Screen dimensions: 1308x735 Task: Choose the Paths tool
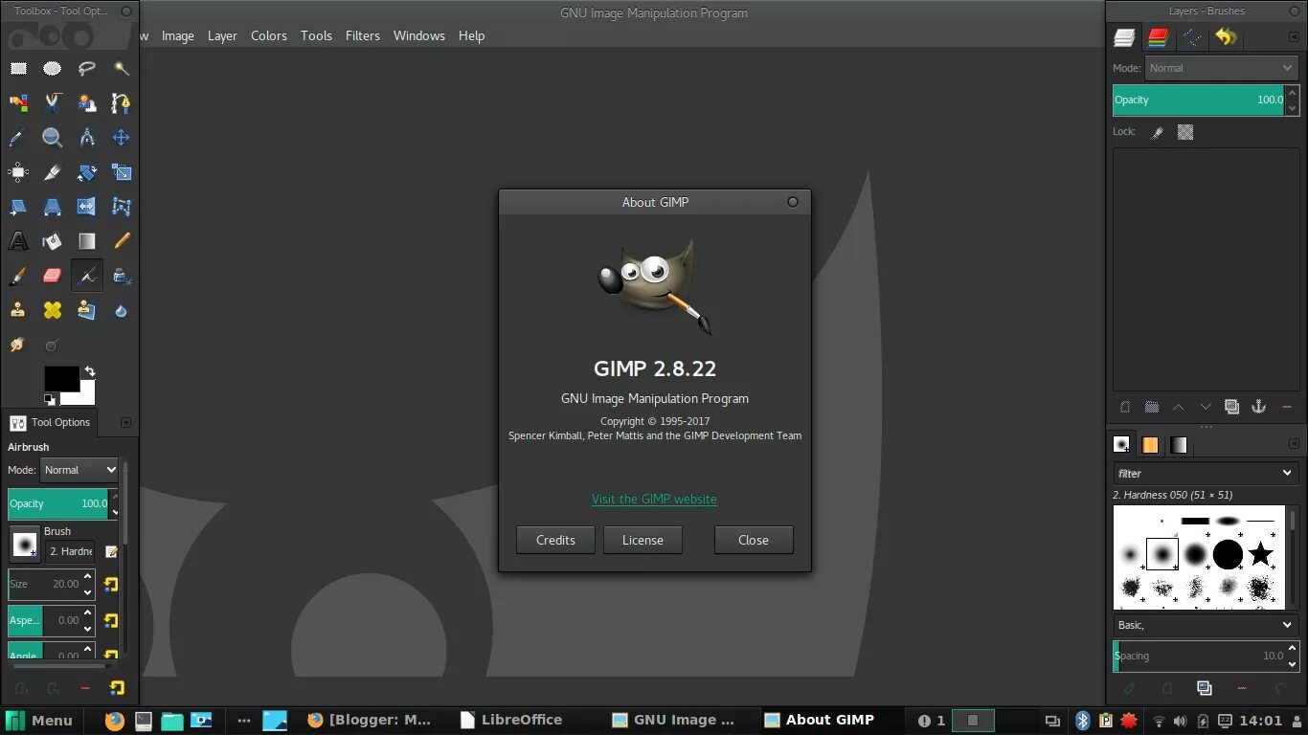[122, 103]
